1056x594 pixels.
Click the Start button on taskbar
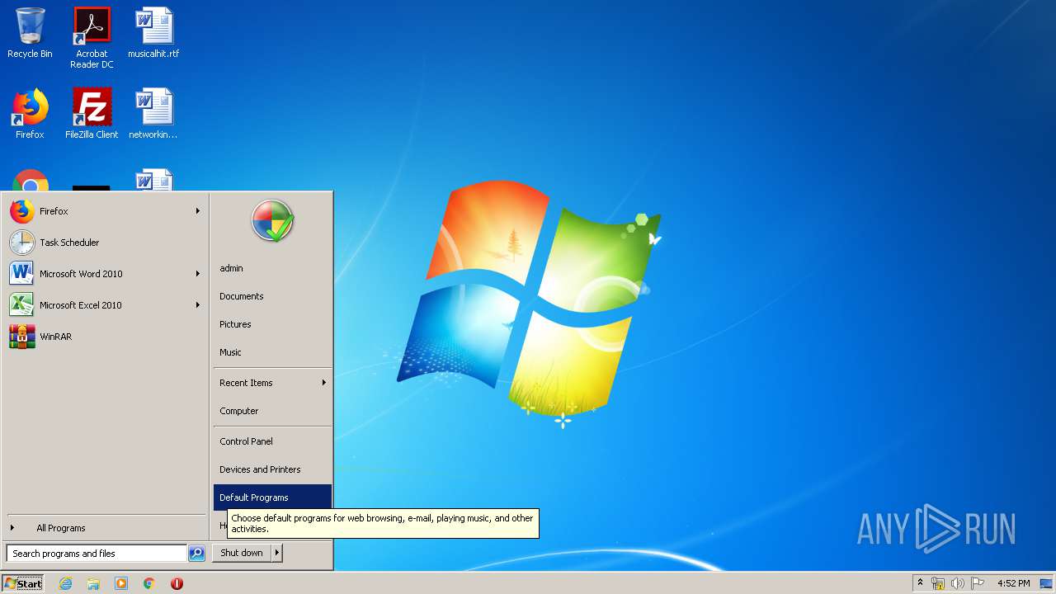click(23, 583)
